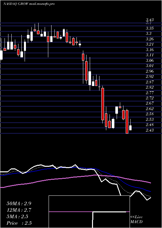Image resolution: width=162 pixels, height=228 pixels.
Task: Open the MACD inset chart box
Action: pos(89,212)
